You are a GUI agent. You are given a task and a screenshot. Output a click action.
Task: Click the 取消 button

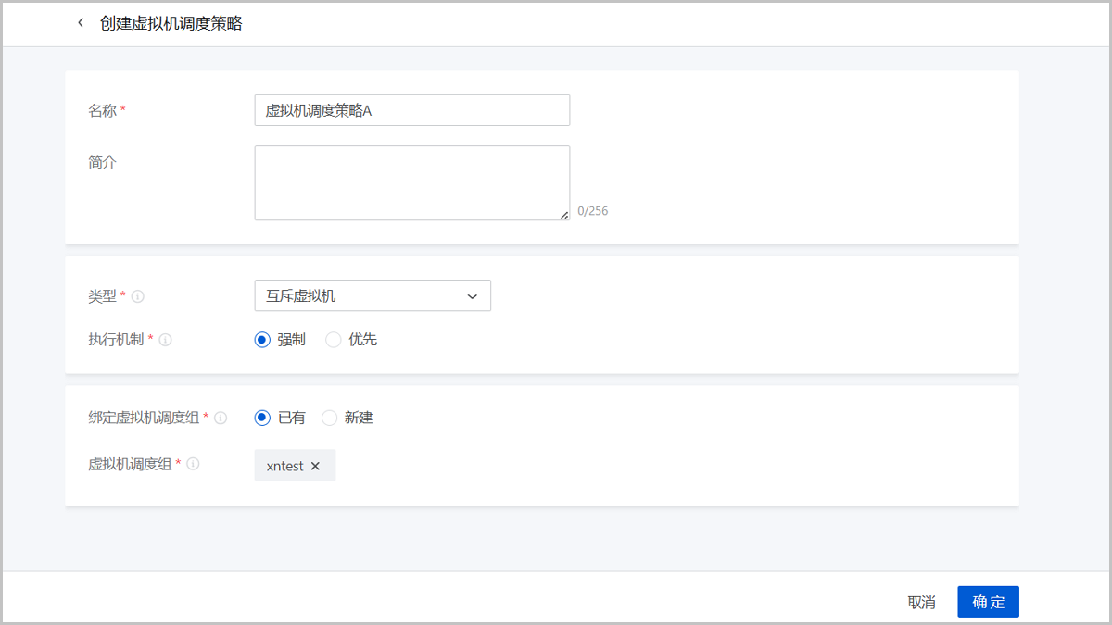921,602
